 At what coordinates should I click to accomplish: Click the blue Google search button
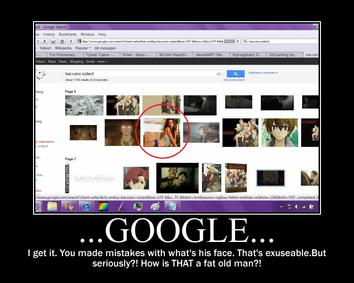pos(236,74)
